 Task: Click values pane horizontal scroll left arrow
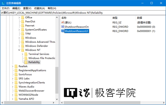[62, 103]
